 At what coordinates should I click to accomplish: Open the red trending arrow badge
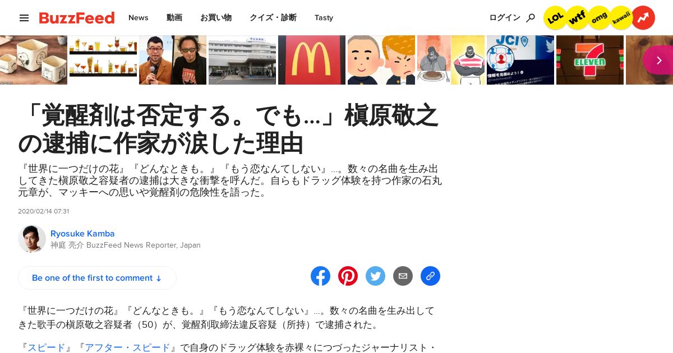[643, 18]
